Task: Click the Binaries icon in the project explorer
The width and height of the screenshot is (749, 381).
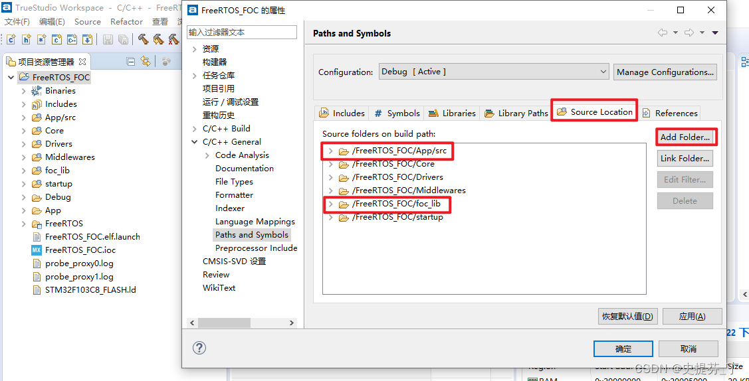Action: pos(37,90)
